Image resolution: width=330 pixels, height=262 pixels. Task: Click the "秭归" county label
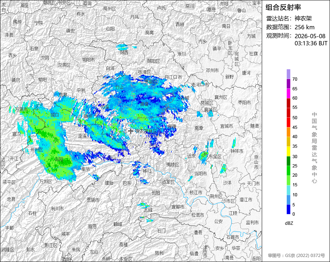point(147,171)
